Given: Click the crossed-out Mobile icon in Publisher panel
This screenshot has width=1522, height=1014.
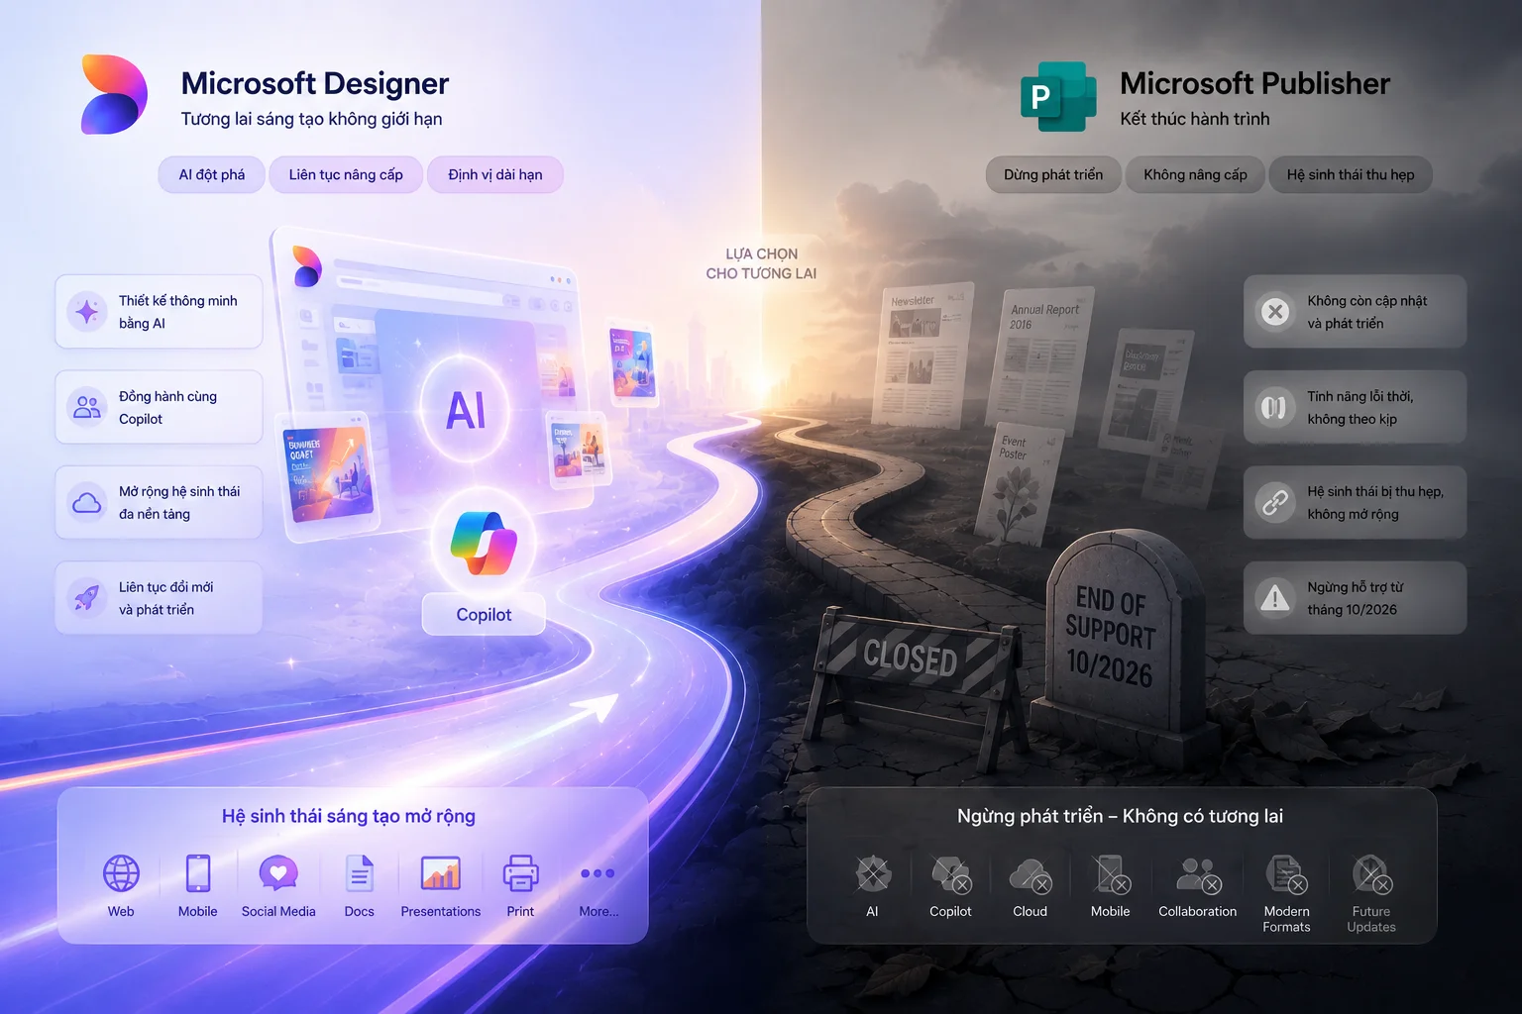Looking at the screenshot, I should [x=1112, y=874].
